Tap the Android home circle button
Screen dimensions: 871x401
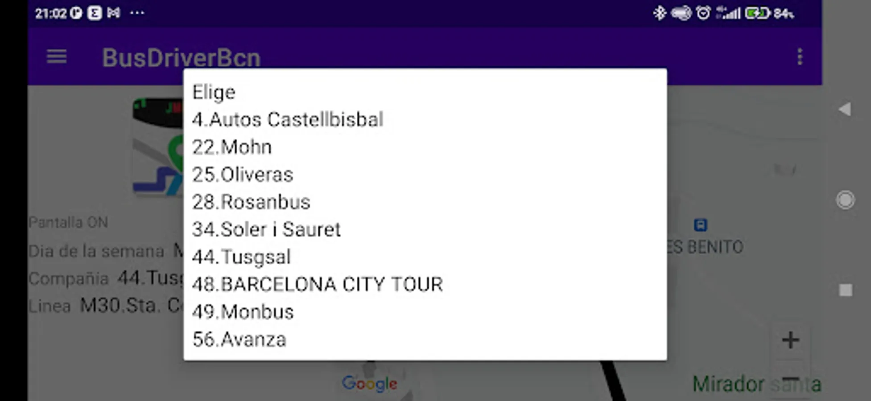(x=845, y=200)
